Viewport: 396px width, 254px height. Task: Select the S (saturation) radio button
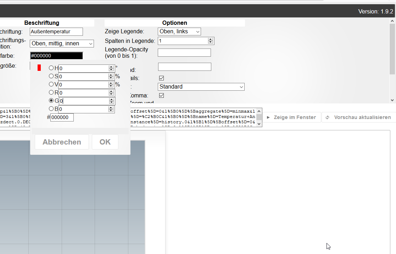click(x=51, y=76)
